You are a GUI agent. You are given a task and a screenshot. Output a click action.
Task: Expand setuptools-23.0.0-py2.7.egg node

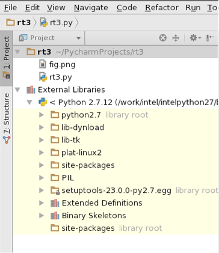[x=42, y=191]
